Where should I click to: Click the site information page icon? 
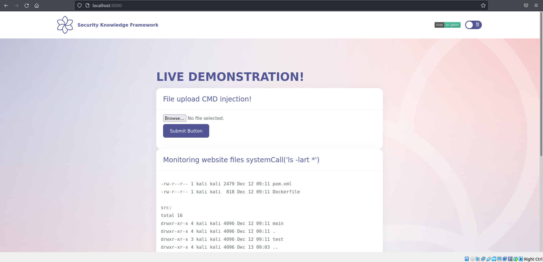click(87, 5)
